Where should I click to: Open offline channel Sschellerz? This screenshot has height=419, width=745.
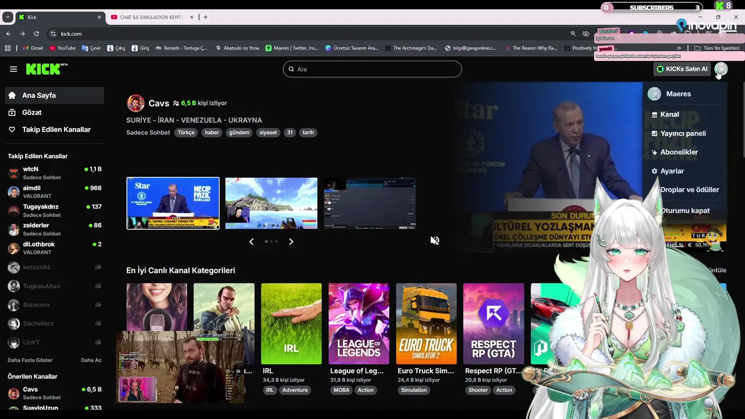click(55, 324)
